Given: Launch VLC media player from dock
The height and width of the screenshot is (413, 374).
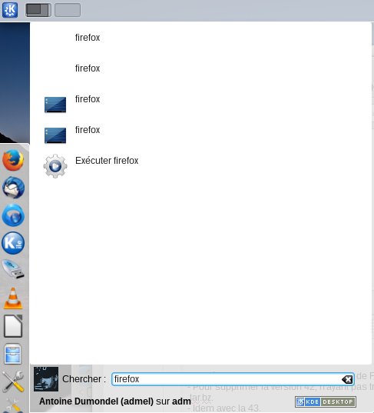Looking at the screenshot, I should click(x=13, y=298).
